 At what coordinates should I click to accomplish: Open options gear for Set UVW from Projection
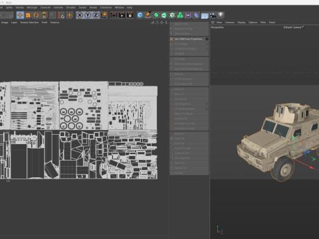[x=207, y=39]
